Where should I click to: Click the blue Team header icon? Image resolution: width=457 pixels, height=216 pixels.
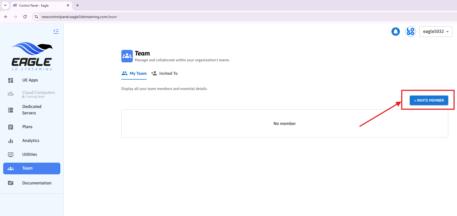(x=127, y=56)
